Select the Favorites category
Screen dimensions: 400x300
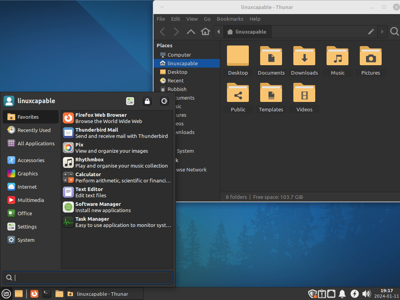tap(30, 117)
